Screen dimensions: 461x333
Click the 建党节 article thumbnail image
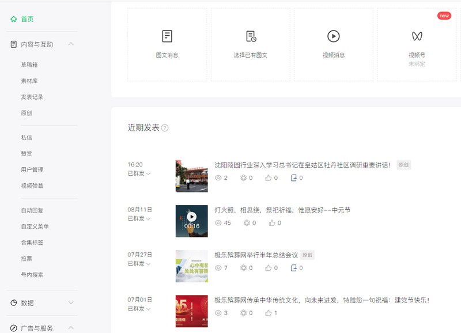point(192,310)
